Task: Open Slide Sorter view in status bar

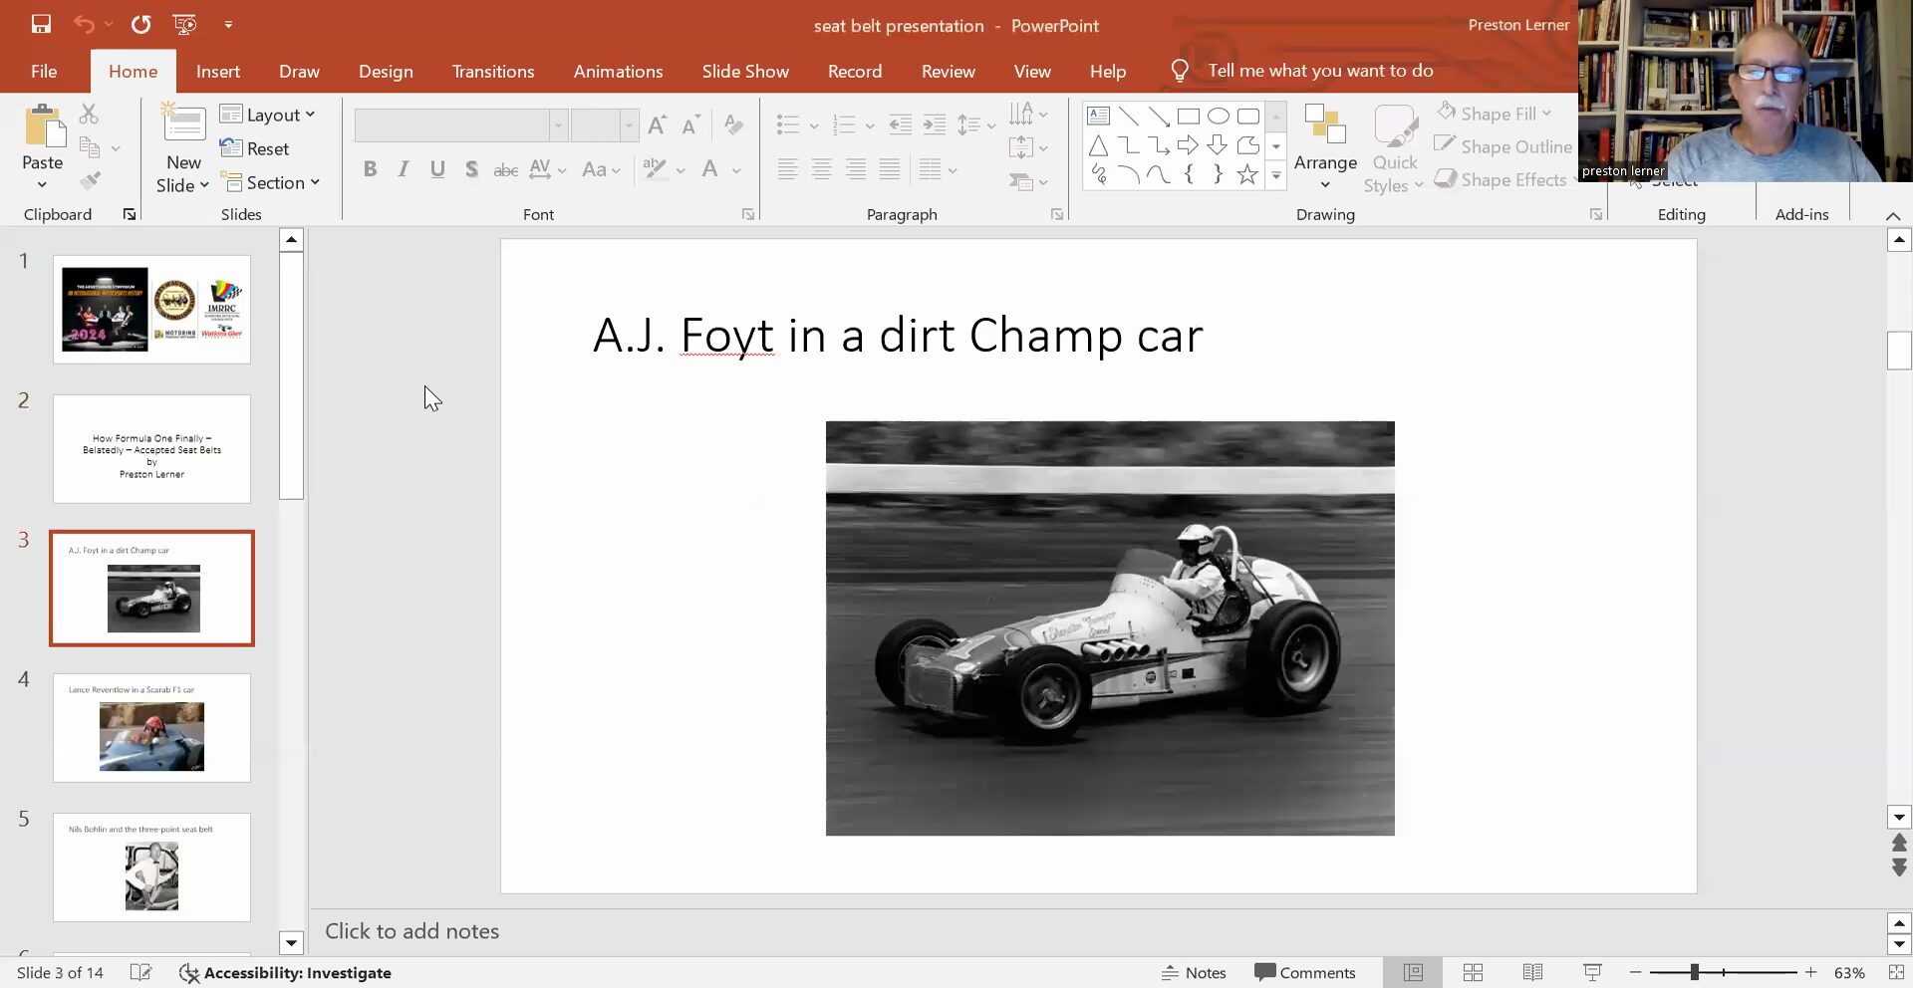Action: point(1473,972)
